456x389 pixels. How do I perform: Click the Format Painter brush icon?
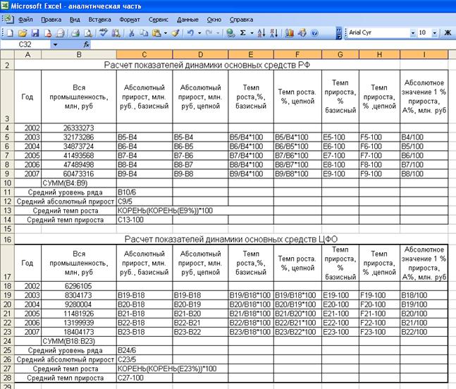175,33
